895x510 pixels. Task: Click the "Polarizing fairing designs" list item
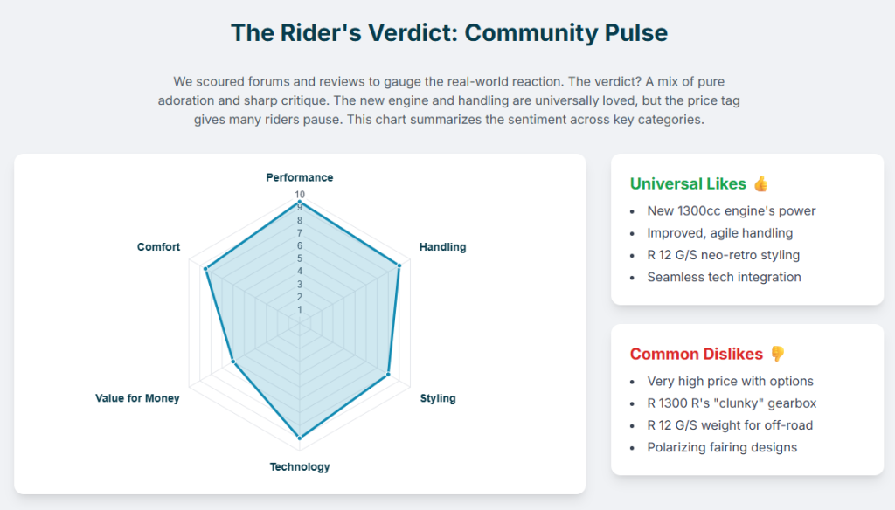722,447
